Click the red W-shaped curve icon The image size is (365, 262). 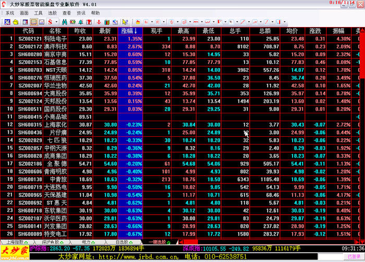coord(208,22)
